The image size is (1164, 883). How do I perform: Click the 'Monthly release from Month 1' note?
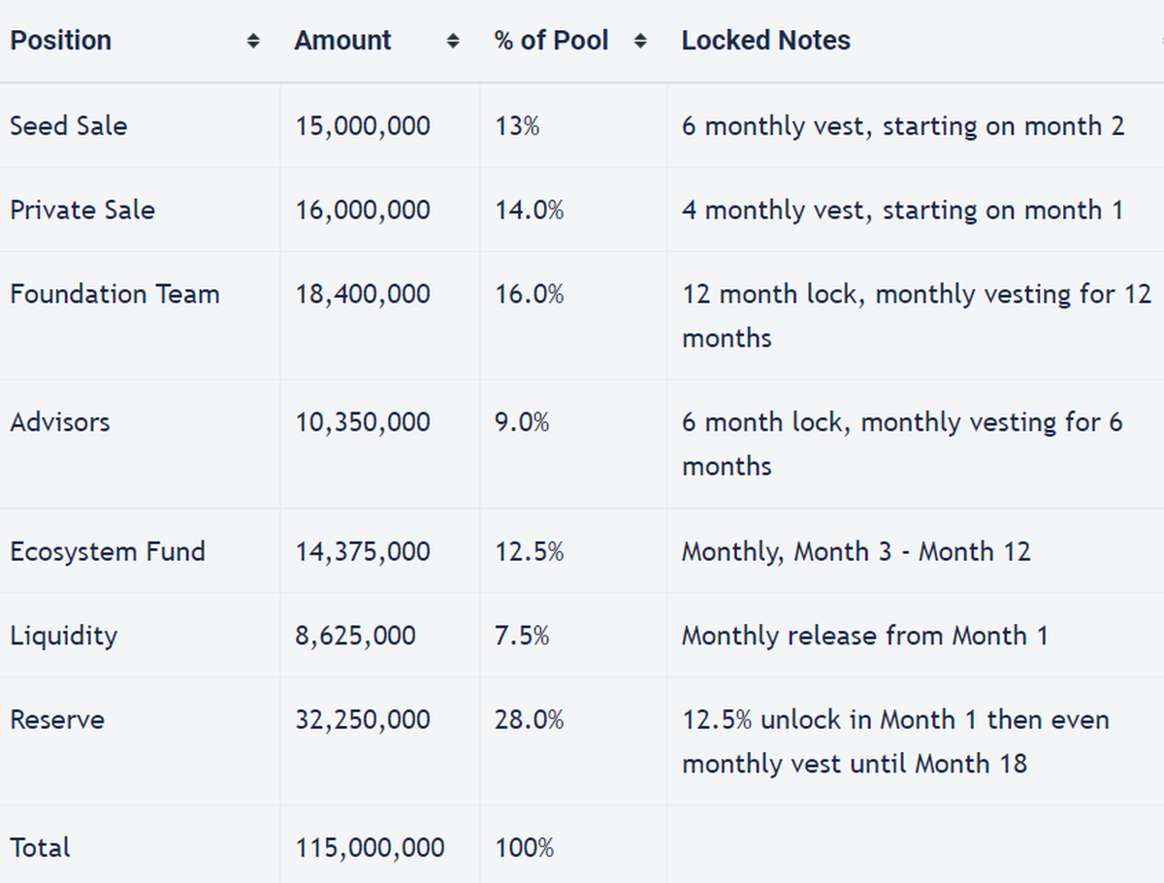pos(864,637)
